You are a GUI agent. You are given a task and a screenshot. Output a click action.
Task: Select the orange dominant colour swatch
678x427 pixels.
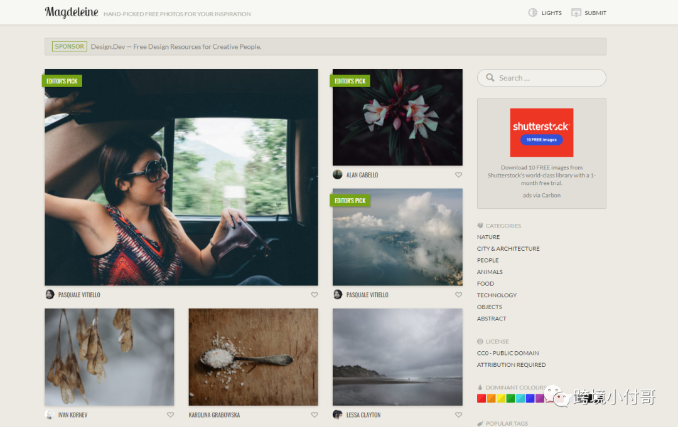tap(491, 398)
